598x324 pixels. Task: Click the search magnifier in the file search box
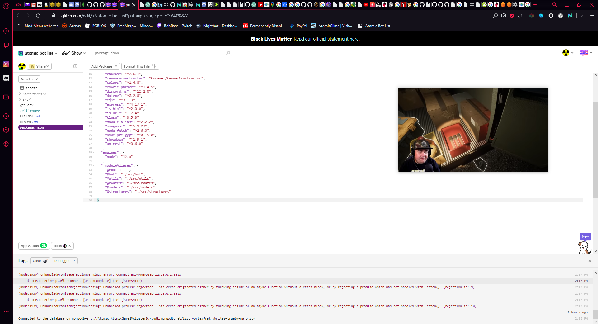pos(228,53)
